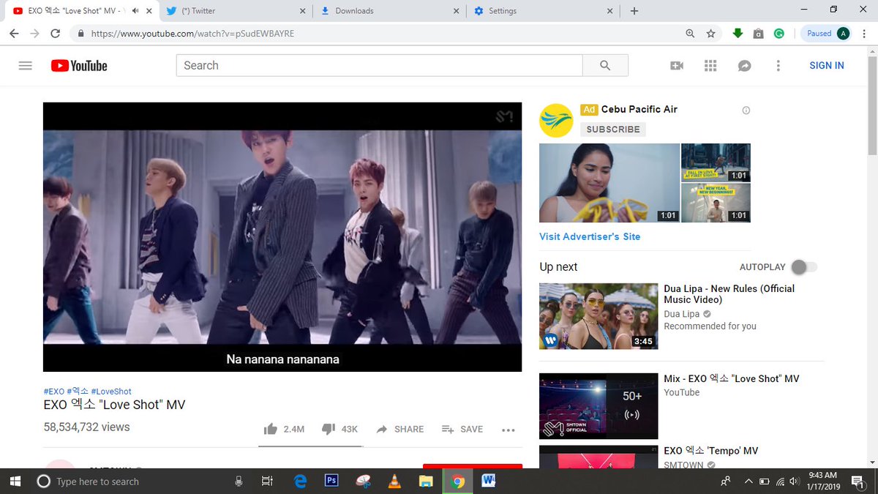Open the YouTube settings three-dot menu
This screenshot has height=494, width=878.
[778, 66]
